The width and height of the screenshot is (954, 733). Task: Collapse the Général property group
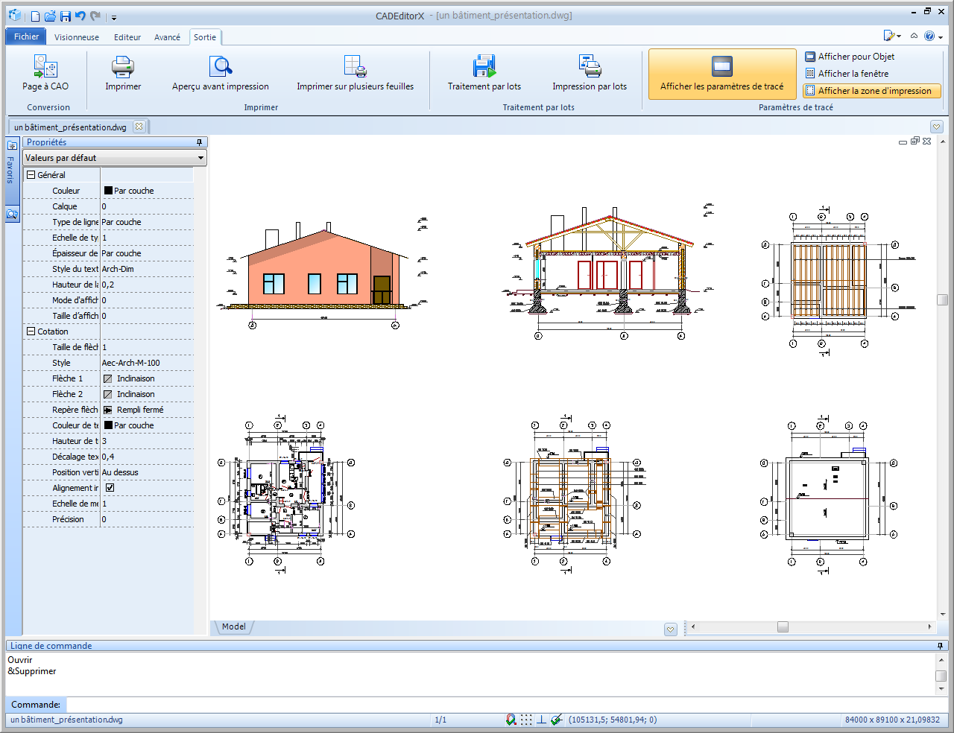[x=31, y=175]
